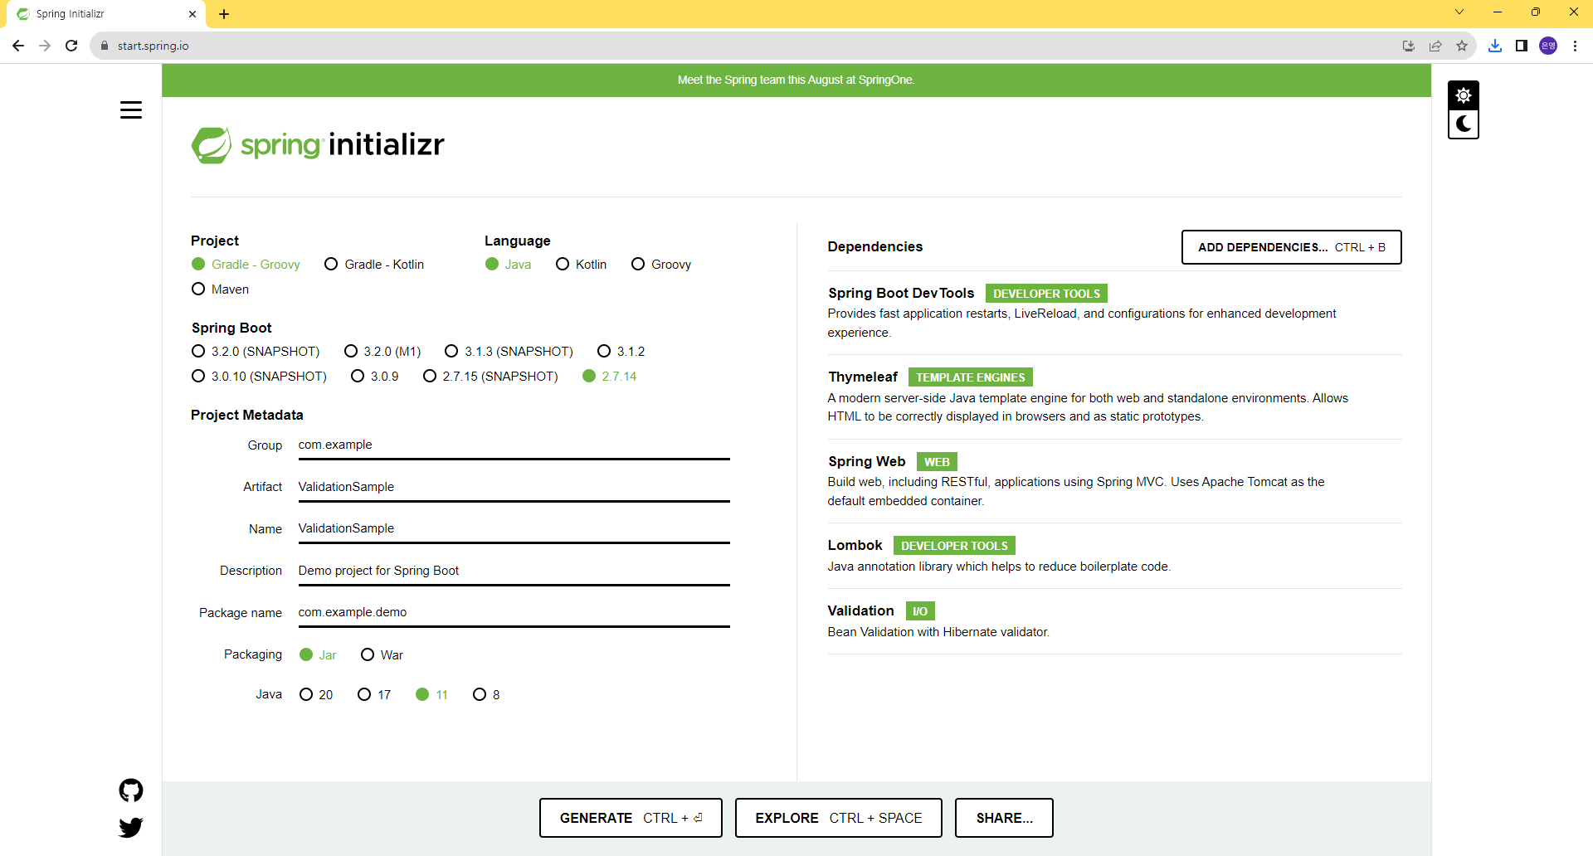Select Gradle - Groovy project
This screenshot has height=856, width=1593.
click(x=246, y=264)
